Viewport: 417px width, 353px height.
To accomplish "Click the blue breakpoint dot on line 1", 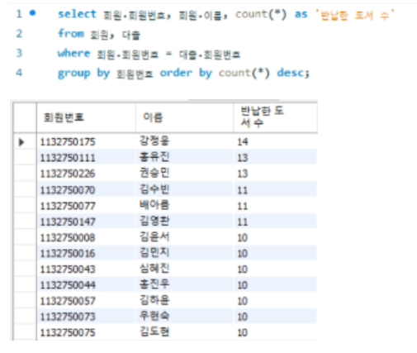I will tap(33, 12).
